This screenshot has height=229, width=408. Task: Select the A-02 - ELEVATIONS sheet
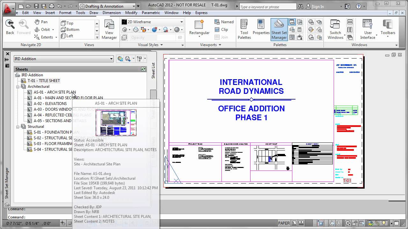(50, 104)
